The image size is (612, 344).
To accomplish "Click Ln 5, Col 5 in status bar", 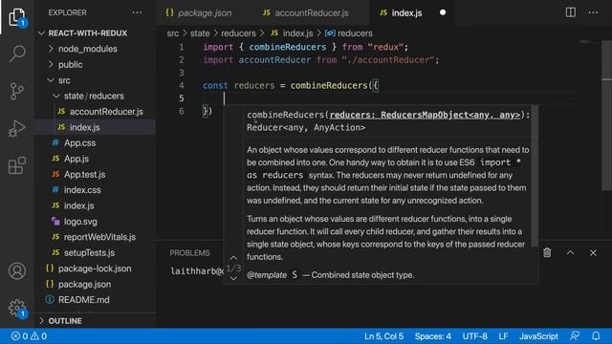I will coord(384,336).
